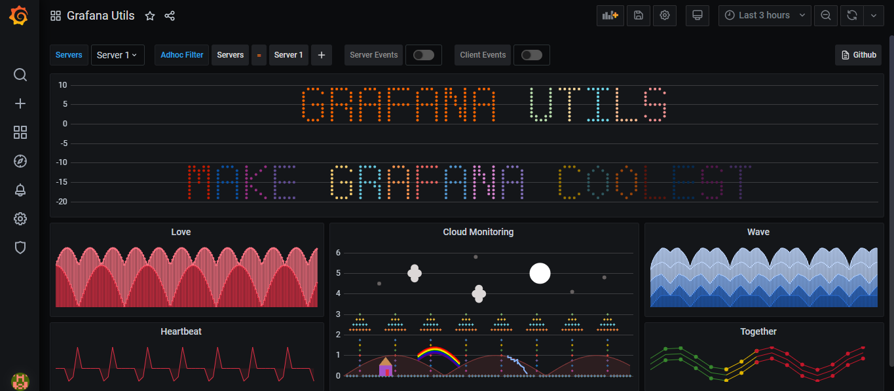Open the Together panel title menu
This screenshot has height=391, width=894.
click(x=758, y=331)
